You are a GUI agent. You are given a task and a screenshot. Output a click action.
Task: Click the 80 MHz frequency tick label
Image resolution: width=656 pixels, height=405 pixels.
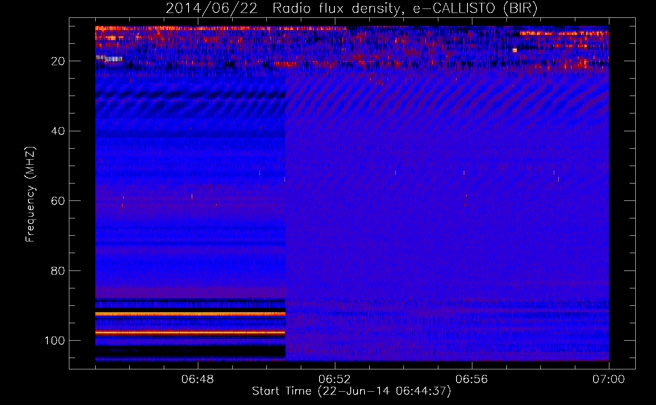(58, 271)
